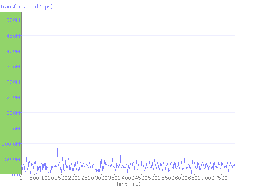Click the 350M y-axis label
Screen dimensions: 256x192
coord(13,67)
